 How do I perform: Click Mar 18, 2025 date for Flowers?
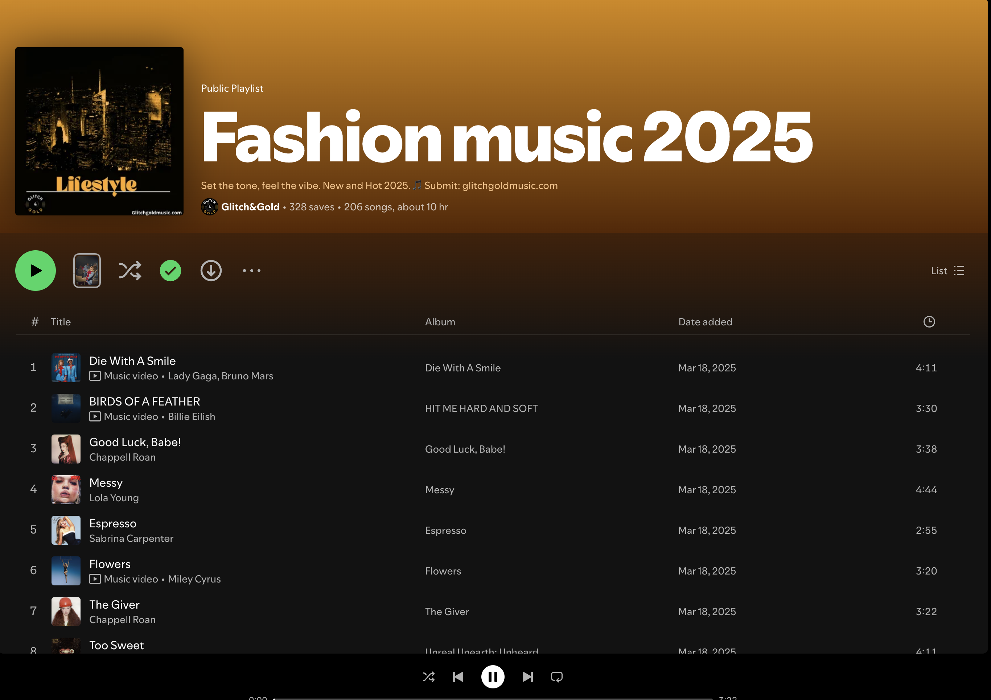pos(707,571)
